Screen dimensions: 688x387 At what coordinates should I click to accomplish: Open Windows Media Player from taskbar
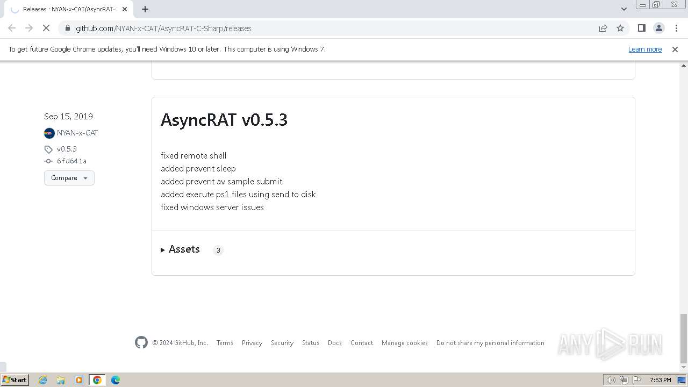(79, 380)
